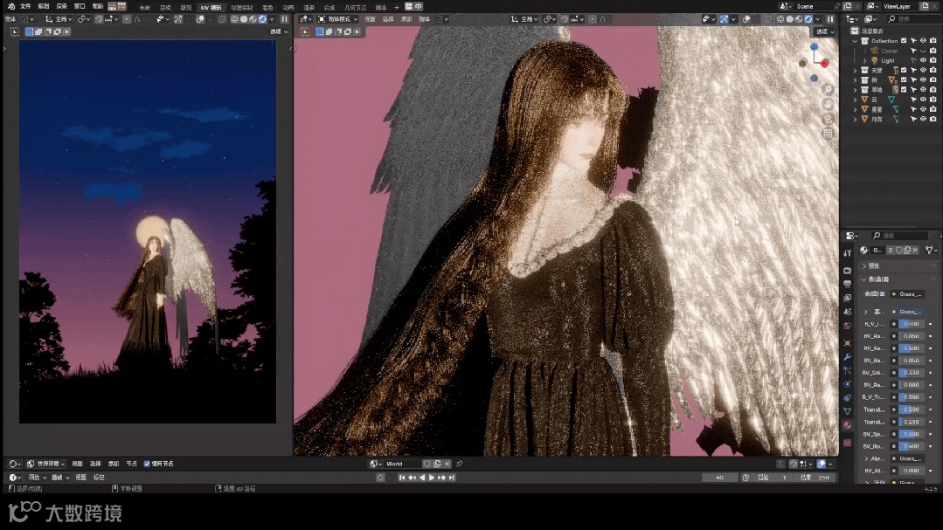Open the Blender logo menu
This screenshot has height=530, width=943.
pos(10,6)
